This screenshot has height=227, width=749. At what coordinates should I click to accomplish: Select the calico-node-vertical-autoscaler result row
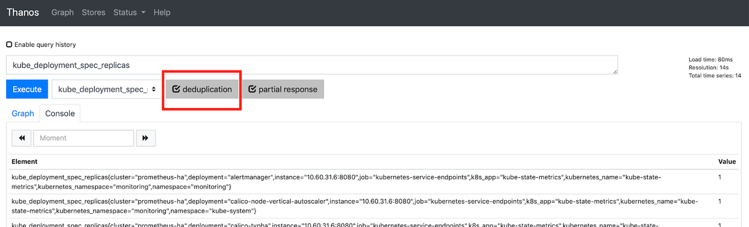[x=374, y=206]
